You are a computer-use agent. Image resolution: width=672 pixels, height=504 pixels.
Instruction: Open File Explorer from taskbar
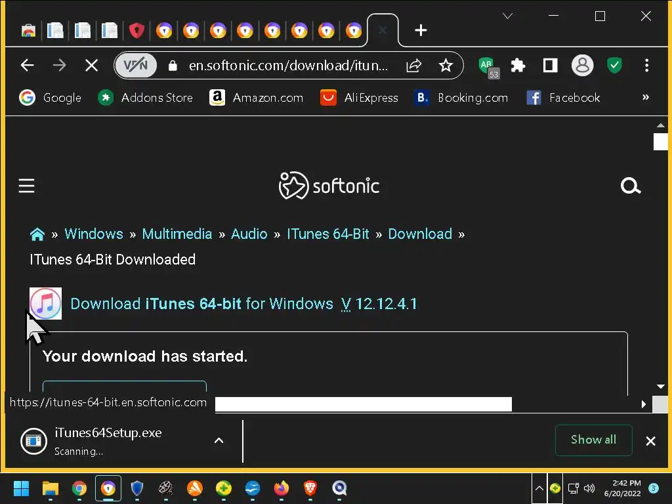point(50,488)
